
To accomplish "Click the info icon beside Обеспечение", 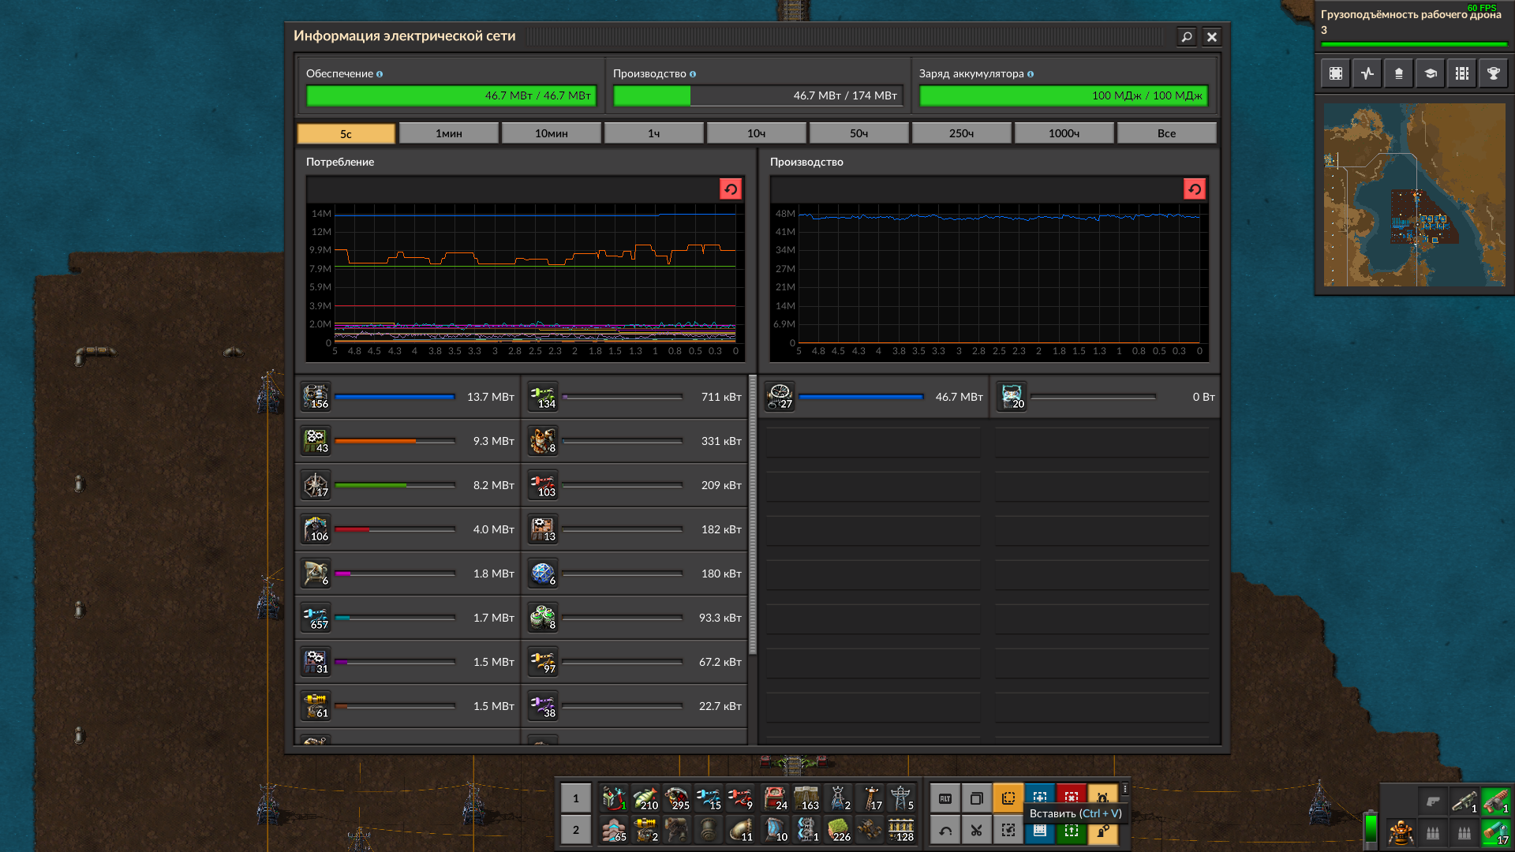I will [380, 74].
